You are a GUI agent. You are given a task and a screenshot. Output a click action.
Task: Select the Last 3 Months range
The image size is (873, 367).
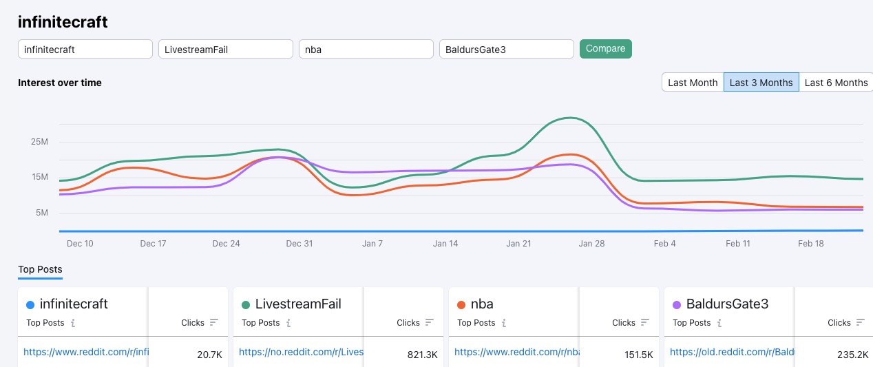[x=761, y=83]
